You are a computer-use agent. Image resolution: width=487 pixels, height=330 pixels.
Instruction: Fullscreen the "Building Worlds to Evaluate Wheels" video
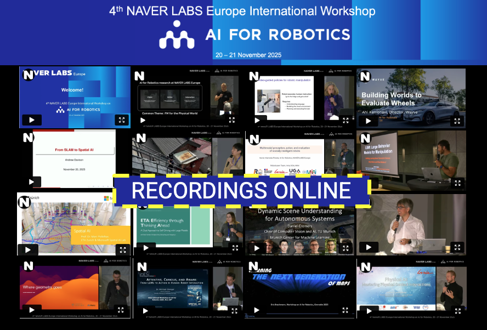click(x=457, y=121)
